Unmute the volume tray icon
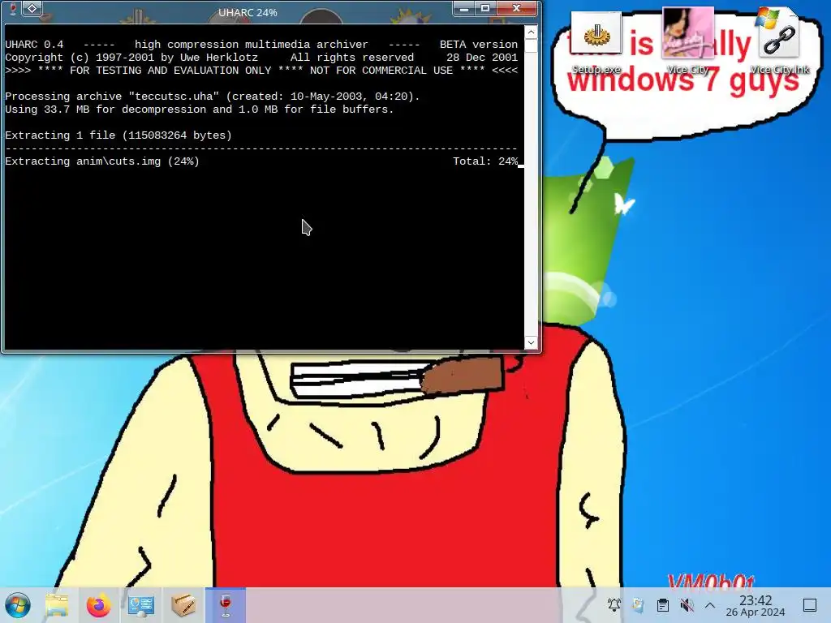The width and height of the screenshot is (831, 623). tap(687, 605)
